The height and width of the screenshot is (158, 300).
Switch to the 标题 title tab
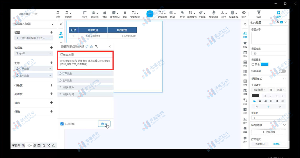click(245, 35)
